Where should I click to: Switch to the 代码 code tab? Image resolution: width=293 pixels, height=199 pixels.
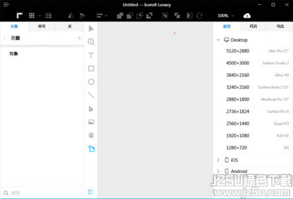coord(254,27)
